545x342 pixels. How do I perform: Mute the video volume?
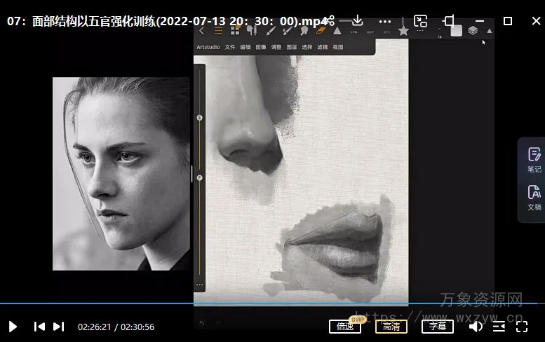476,327
